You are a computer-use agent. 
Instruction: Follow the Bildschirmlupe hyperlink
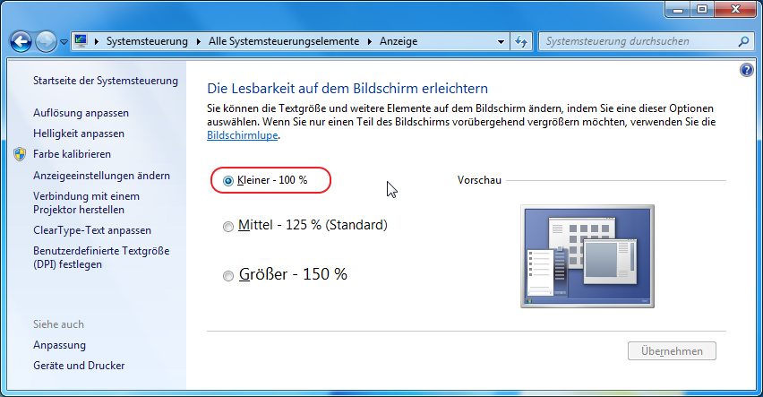(x=243, y=135)
